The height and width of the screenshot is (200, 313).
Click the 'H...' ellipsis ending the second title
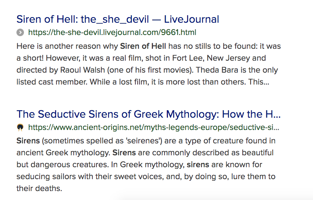pos(273,114)
